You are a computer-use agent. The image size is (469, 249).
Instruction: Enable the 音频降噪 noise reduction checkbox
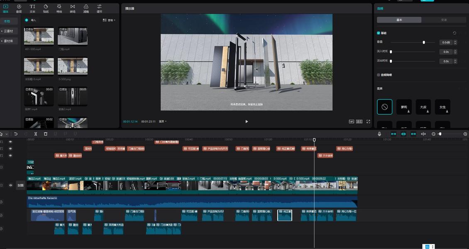(x=379, y=75)
